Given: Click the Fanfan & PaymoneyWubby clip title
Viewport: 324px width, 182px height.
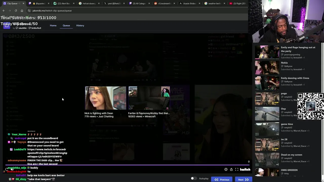Looking at the screenshot, I should click(149, 113).
